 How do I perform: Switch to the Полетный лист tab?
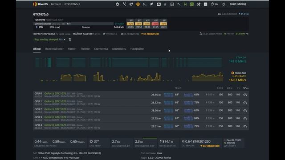54,48
